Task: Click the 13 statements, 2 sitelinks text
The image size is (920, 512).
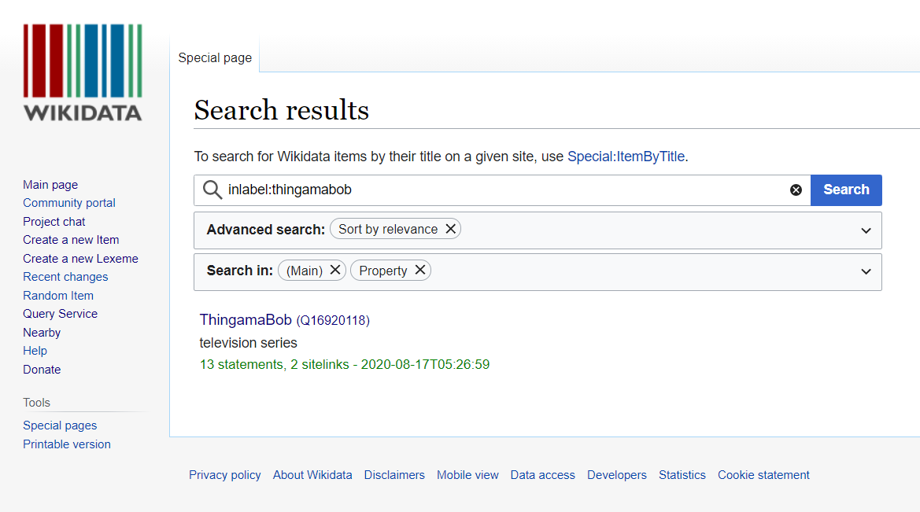Action: [x=274, y=365]
